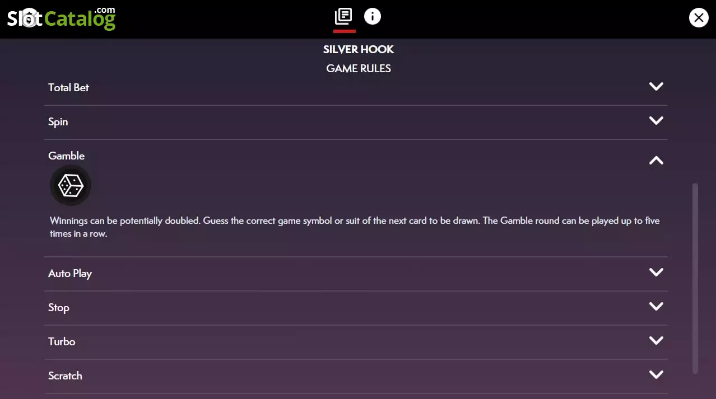Image resolution: width=716 pixels, height=399 pixels.
Task: Click the Gamble dice icon
Action: pyautogui.click(x=71, y=185)
